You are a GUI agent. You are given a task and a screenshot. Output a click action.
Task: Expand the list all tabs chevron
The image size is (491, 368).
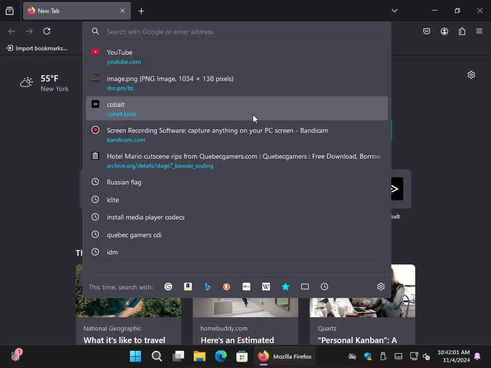click(x=395, y=11)
